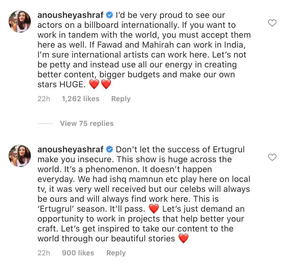Open profile picture beside the billboard comment
The image size is (292, 268).
coord(20,22)
